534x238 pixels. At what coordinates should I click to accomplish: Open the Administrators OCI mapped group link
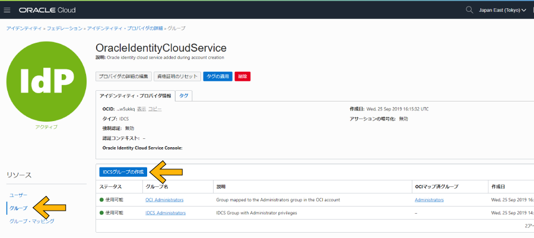pyautogui.click(x=429, y=200)
